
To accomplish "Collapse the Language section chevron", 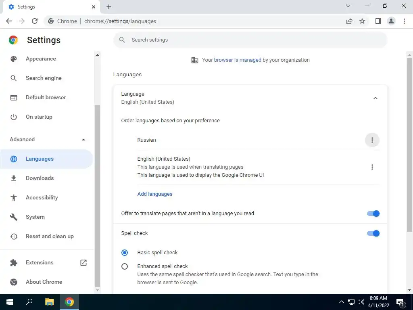I will pos(375,98).
